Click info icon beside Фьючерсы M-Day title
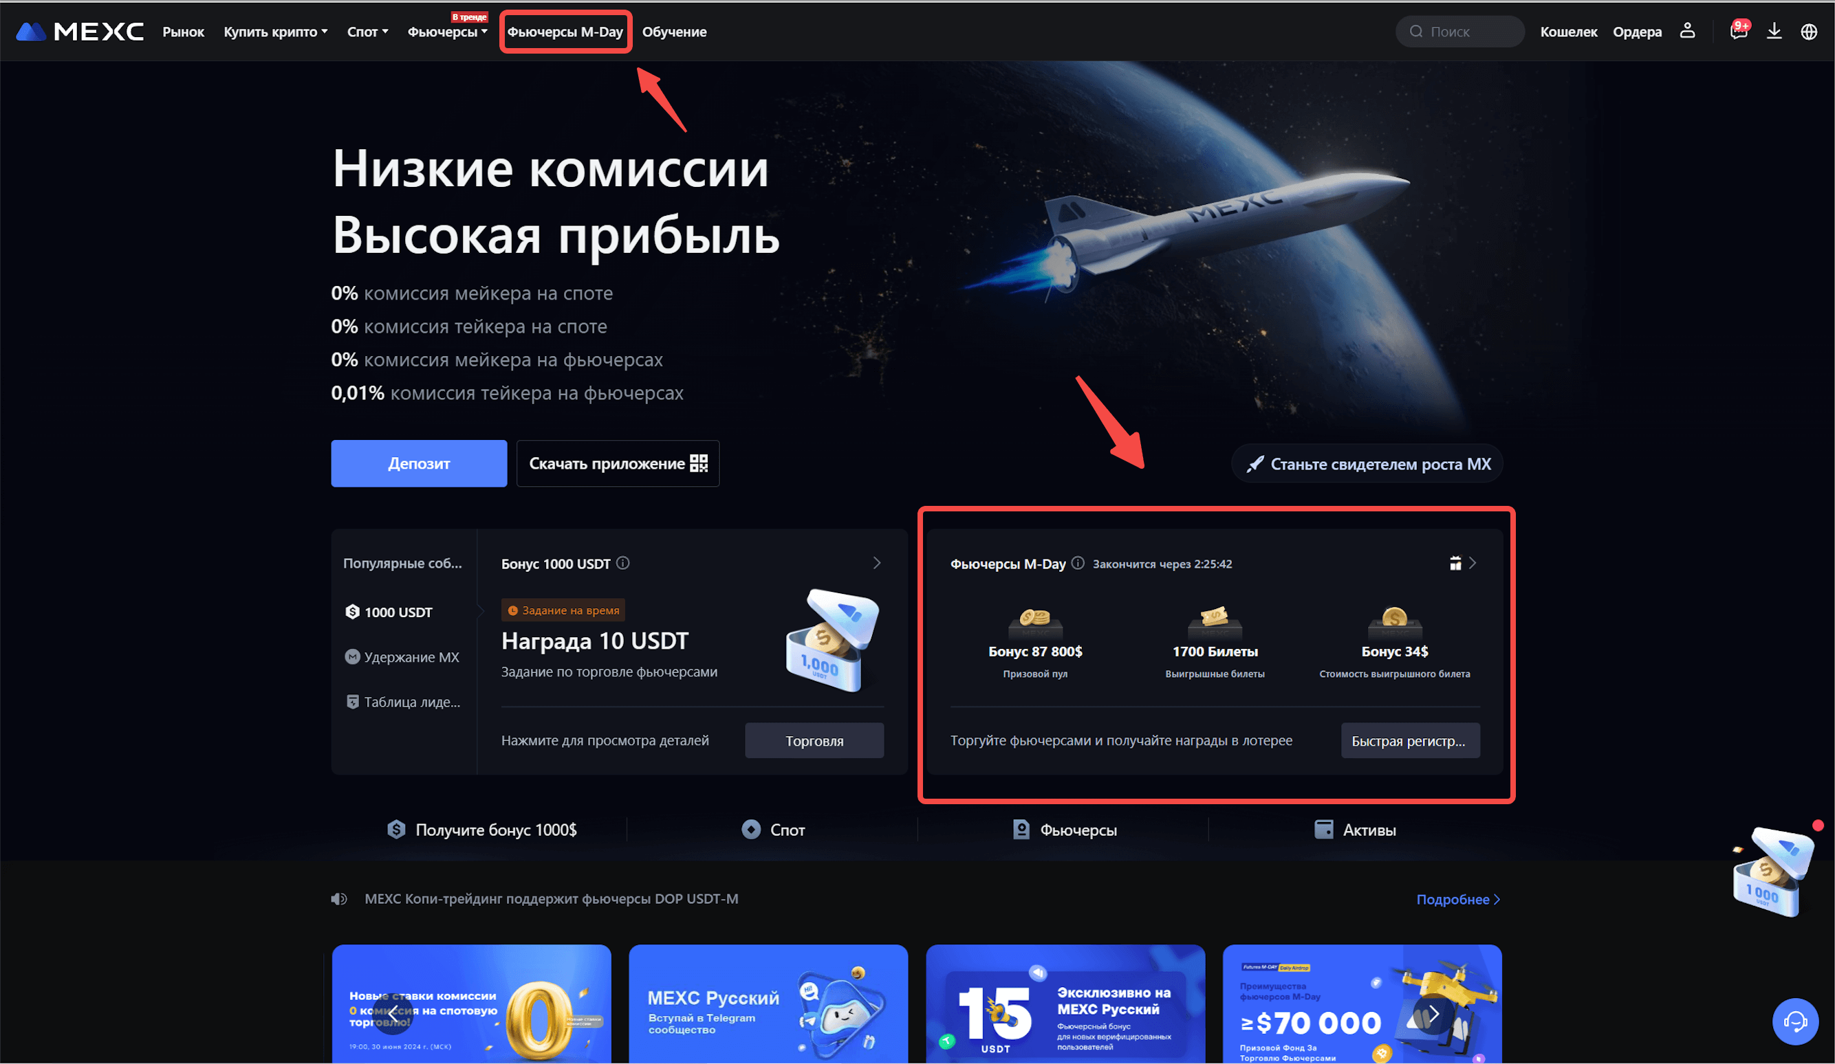The width and height of the screenshot is (1835, 1064). (1078, 562)
